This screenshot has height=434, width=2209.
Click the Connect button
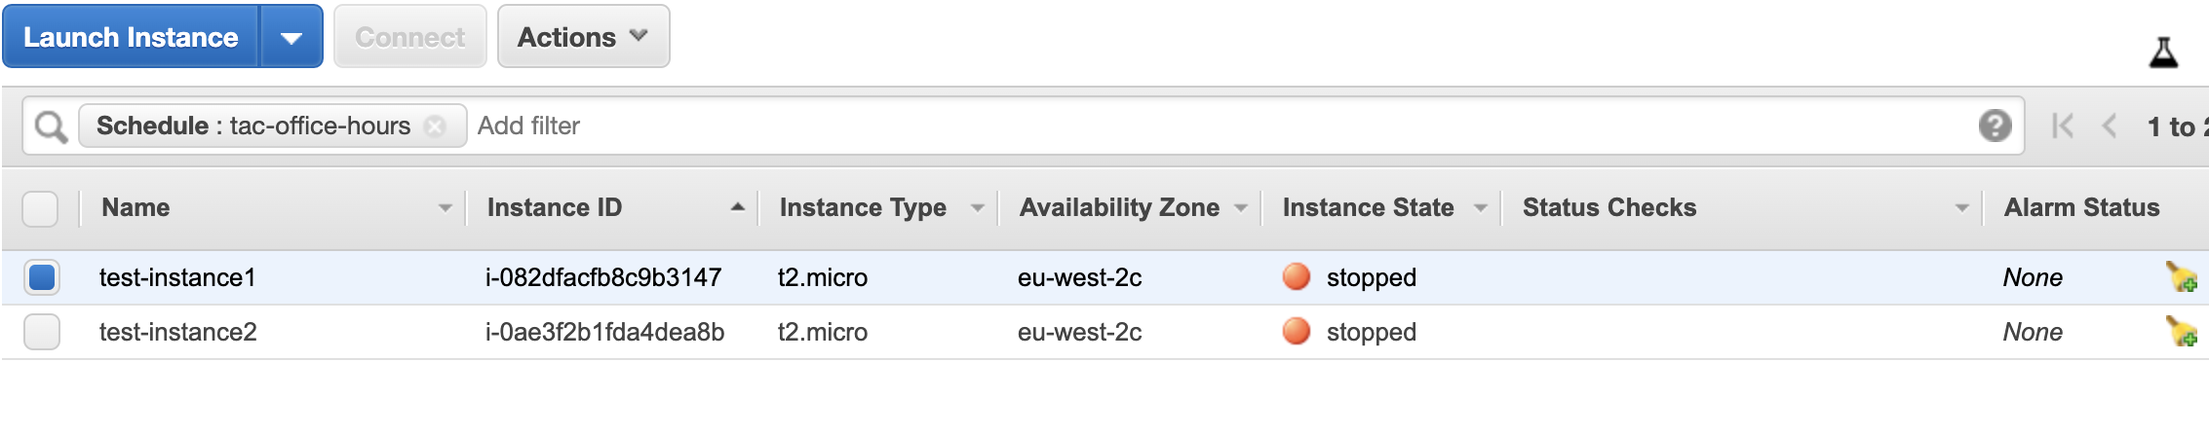click(409, 37)
